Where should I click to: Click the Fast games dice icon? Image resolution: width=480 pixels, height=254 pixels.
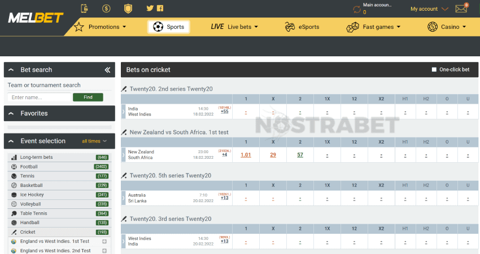tap(352, 27)
